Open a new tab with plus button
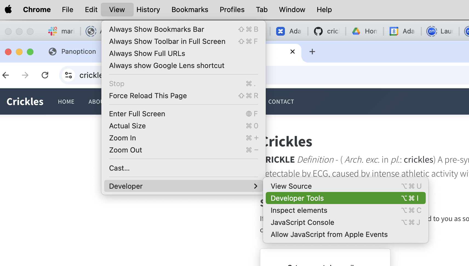This screenshot has height=266, width=469. 312,52
